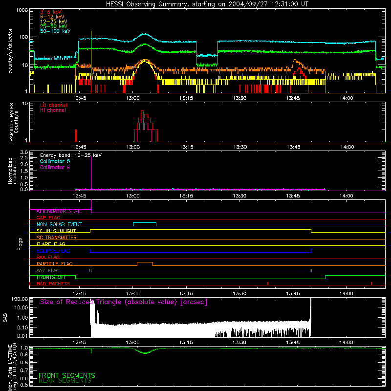This screenshot has width=391, height=391.
Task: Click the '10.00' tick on SAS axis
Action: tap(21, 307)
